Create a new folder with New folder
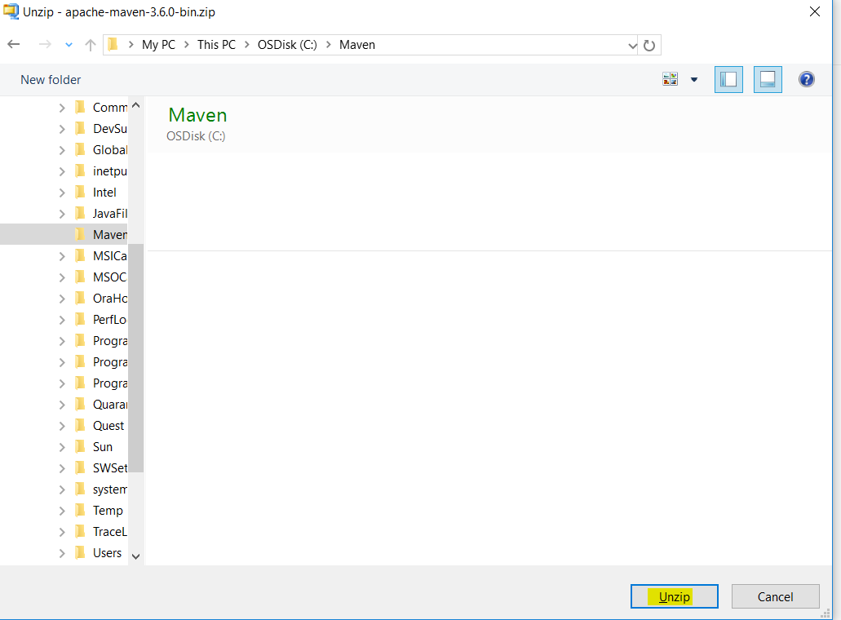Viewport: 841px width, 620px height. click(x=51, y=79)
